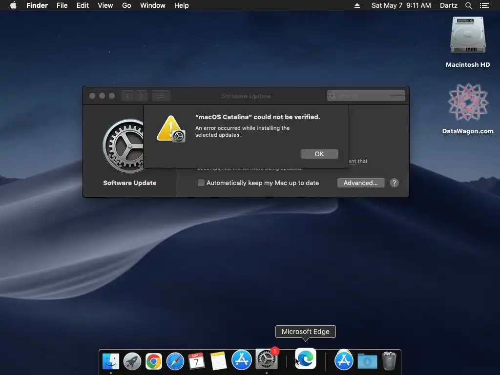Launch Launchpad rocket icon in Dock
The image size is (500, 375).
tap(132, 361)
